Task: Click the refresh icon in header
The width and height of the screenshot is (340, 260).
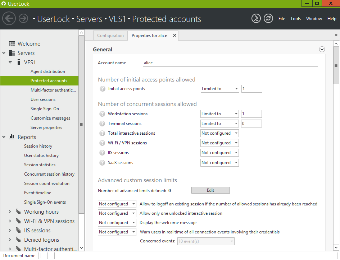Action: 268,18
